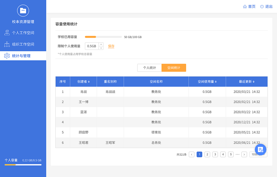The width and height of the screenshot is (277, 177).
Task: Go to the next page using right chevron
Action: point(244,155)
